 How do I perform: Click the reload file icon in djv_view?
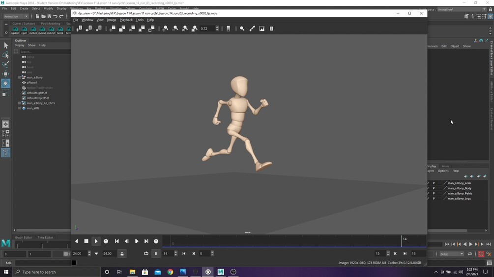88,28
